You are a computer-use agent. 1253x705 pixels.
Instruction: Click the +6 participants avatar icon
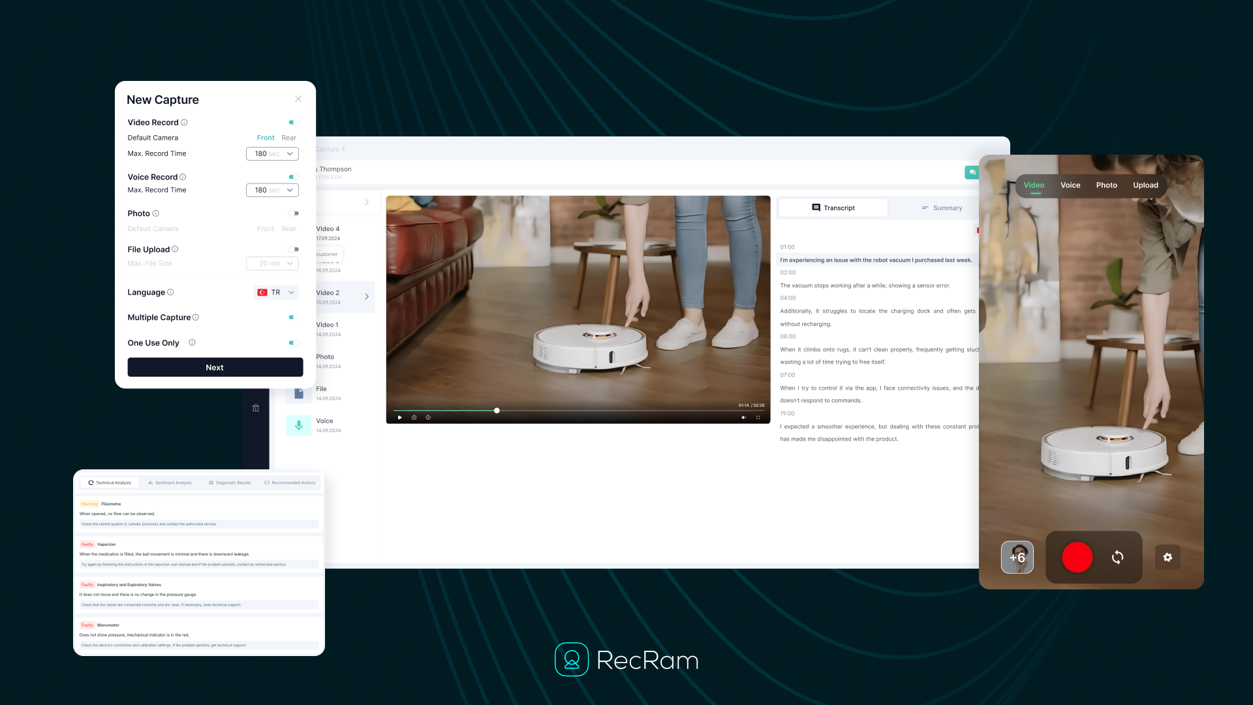click(x=1017, y=557)
